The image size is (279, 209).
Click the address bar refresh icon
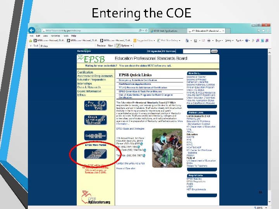(146, 31)
